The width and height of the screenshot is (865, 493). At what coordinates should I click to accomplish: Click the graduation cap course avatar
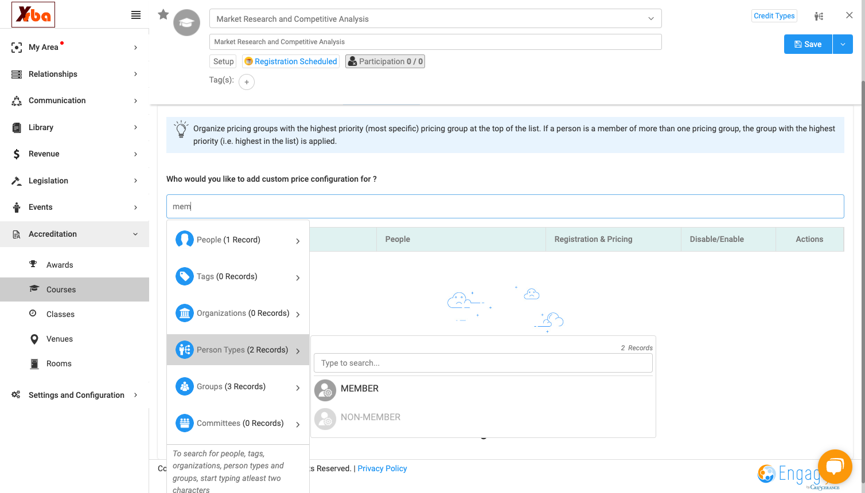[x=186, y=23]
